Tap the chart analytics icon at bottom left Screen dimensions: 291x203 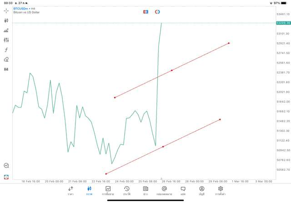tap(6, 166)
